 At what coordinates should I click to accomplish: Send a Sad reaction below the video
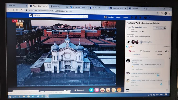(114, 90)
